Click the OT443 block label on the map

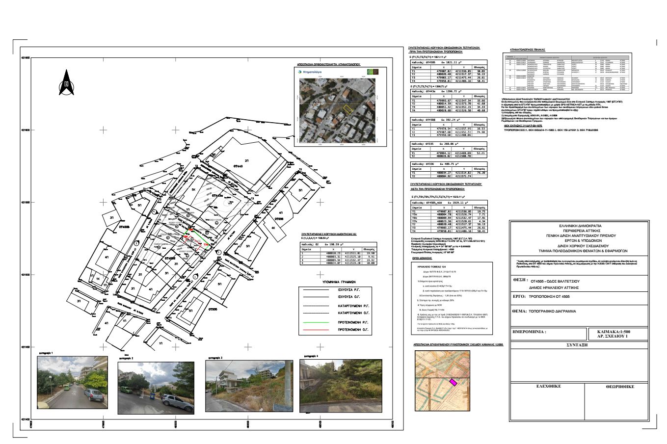[239, 167]
